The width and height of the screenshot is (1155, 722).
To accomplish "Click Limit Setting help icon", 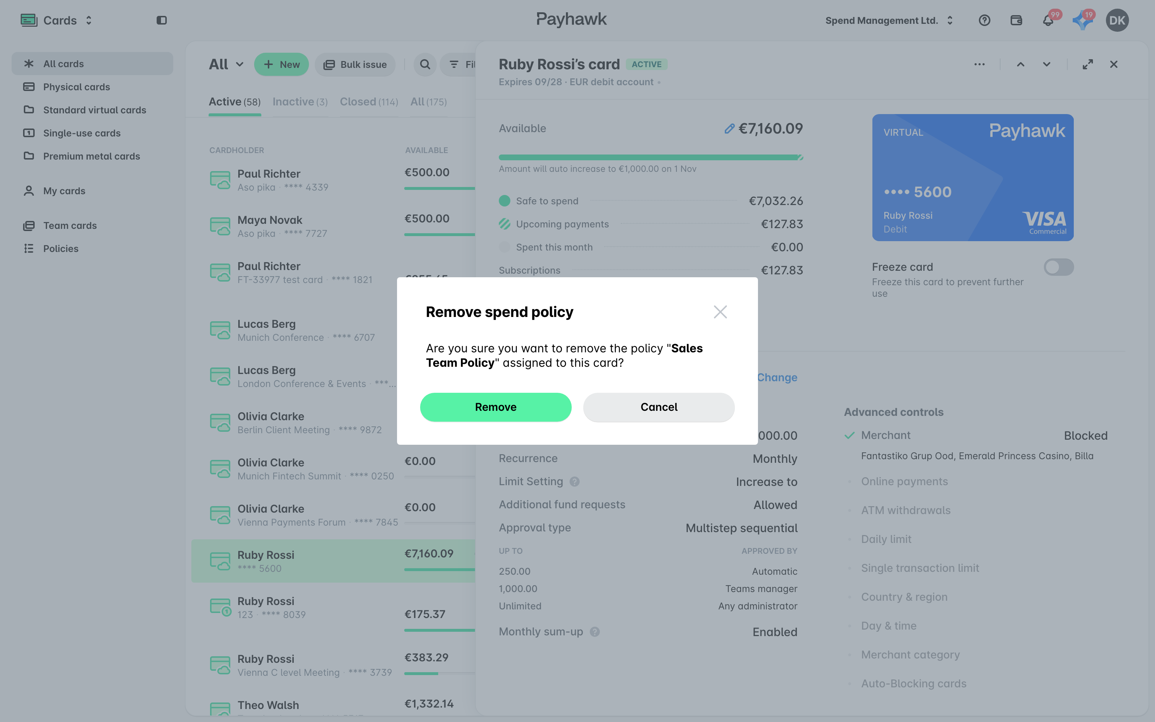I will click(574, 482).
